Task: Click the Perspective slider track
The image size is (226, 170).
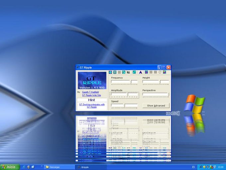Action: point(156,94)
